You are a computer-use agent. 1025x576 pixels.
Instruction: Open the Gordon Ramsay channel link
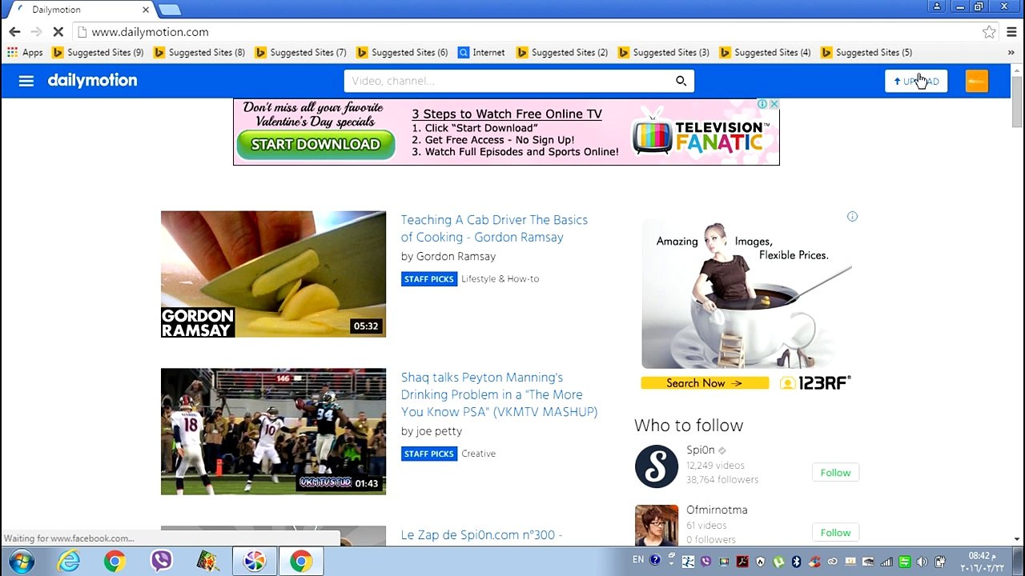(456, 257)
